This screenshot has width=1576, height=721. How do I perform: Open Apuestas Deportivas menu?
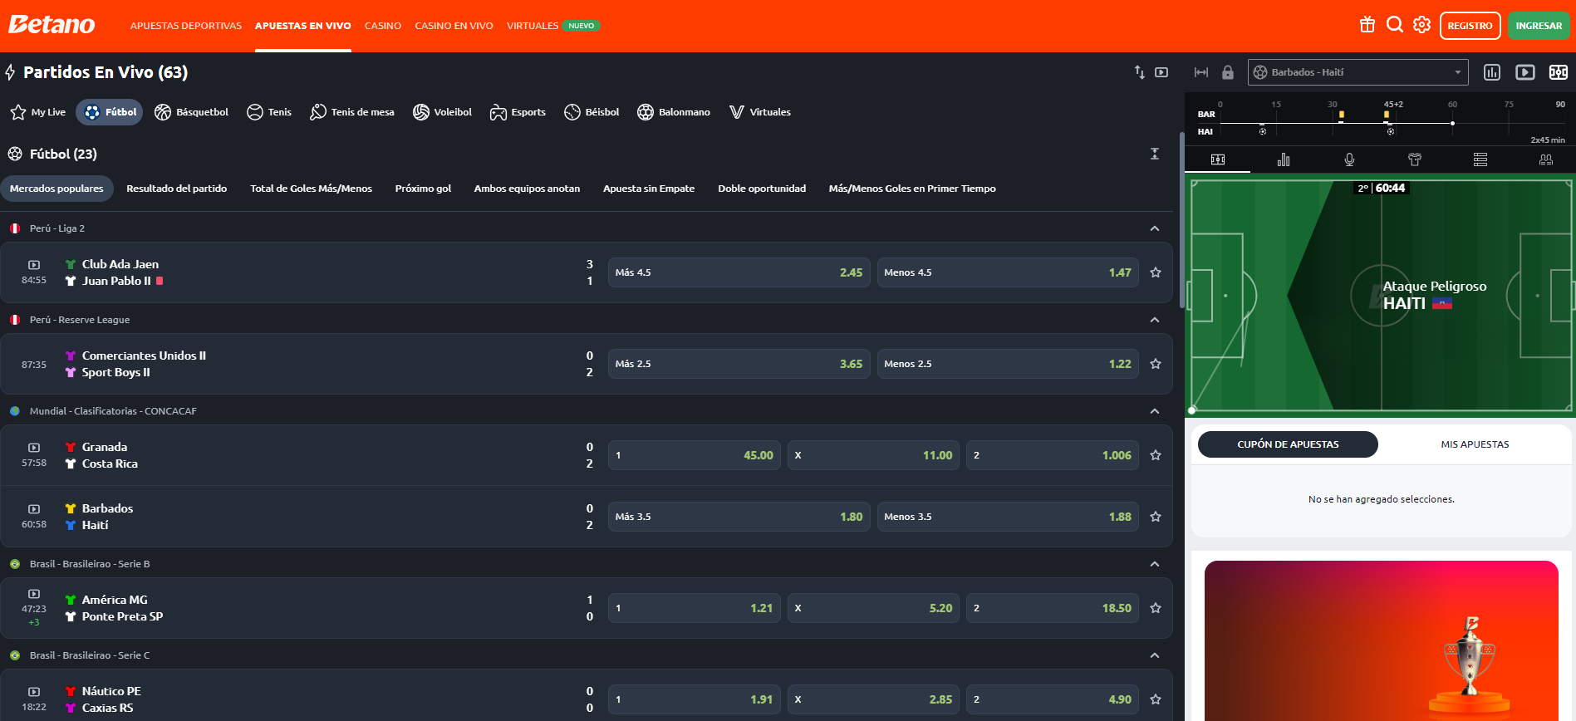coord(186,26)
